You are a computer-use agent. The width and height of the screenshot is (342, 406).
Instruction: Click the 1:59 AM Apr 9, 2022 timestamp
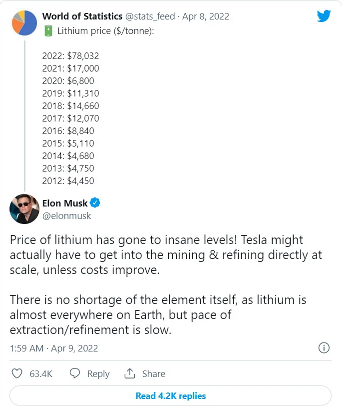click(x=54, y=348)
